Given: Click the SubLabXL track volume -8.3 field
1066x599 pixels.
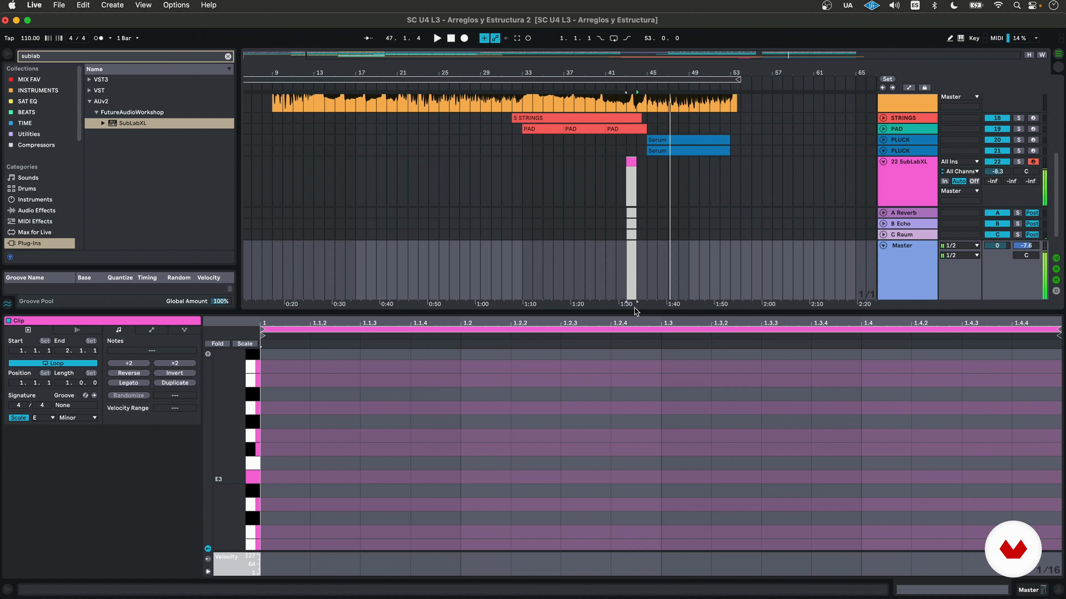Looking at the screenshot, I should tap(997, 172).
